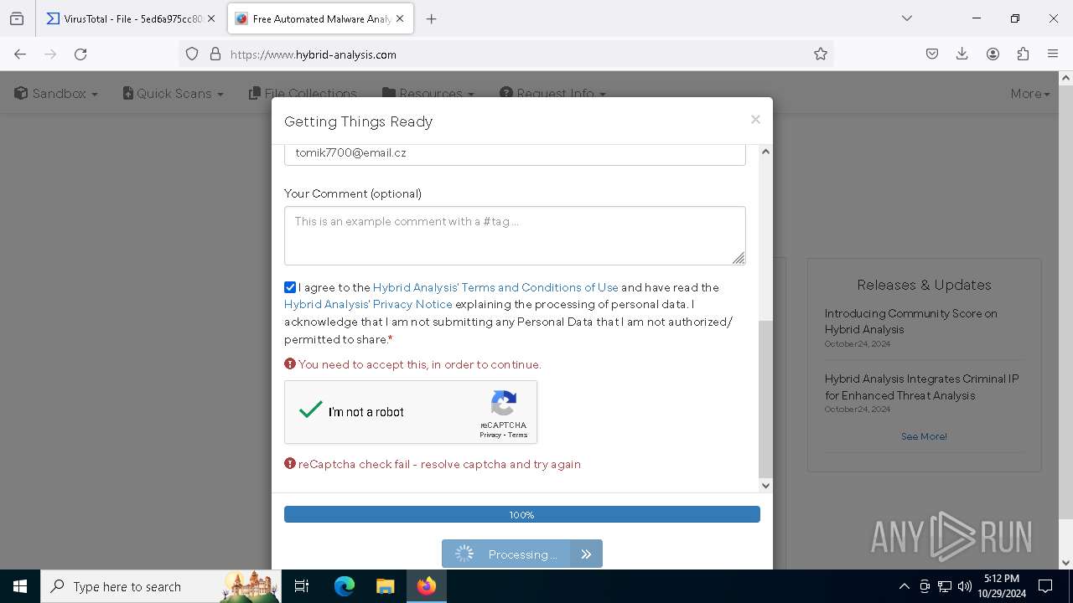1073x603 pixels.
Task: Open Hybrid Analysis' Terms and Conditions of Use
Action: coord(495,287)
